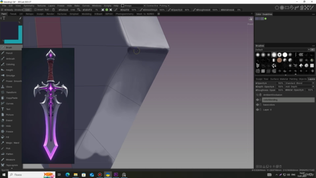Select the Brush paint tool
Screen dimensions: 316x178
tap(11, 47)
